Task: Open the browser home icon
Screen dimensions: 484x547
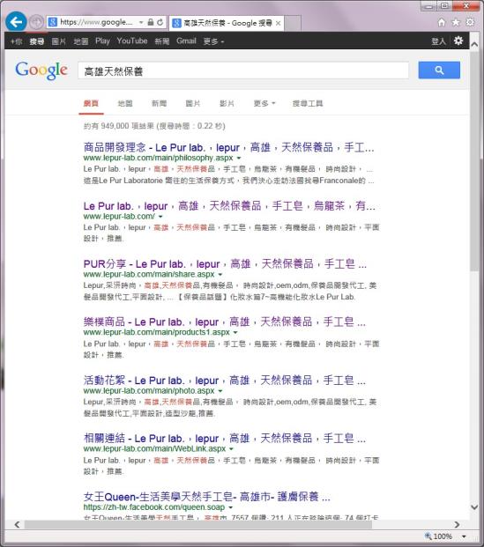Action: [x=442, y=22]
